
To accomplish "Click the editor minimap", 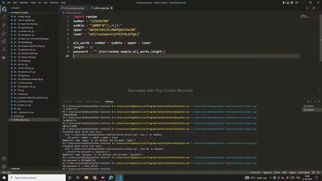I will click(309, 17).
